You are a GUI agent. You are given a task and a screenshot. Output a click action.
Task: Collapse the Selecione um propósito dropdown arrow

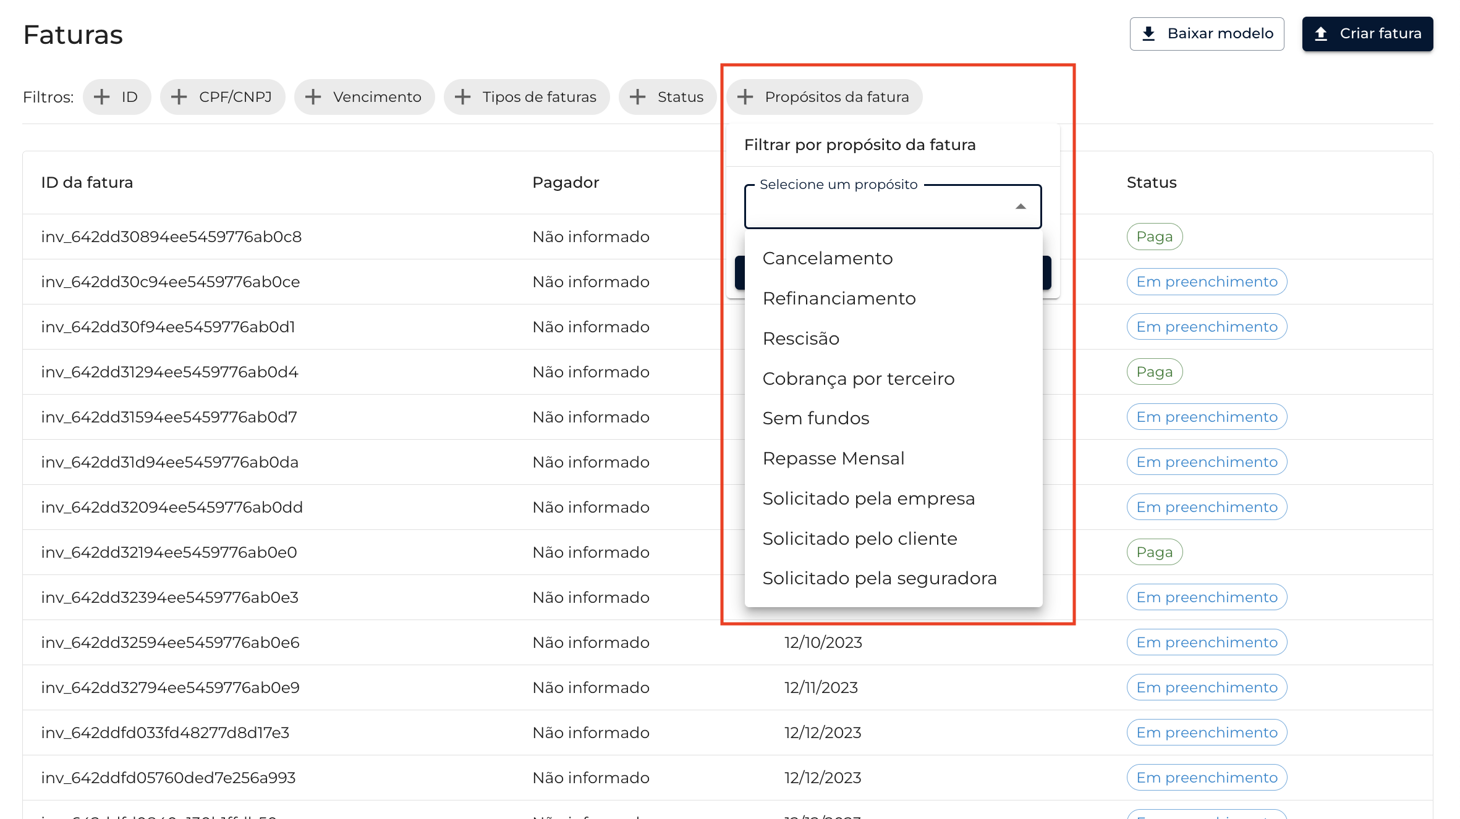[1021, 207]
